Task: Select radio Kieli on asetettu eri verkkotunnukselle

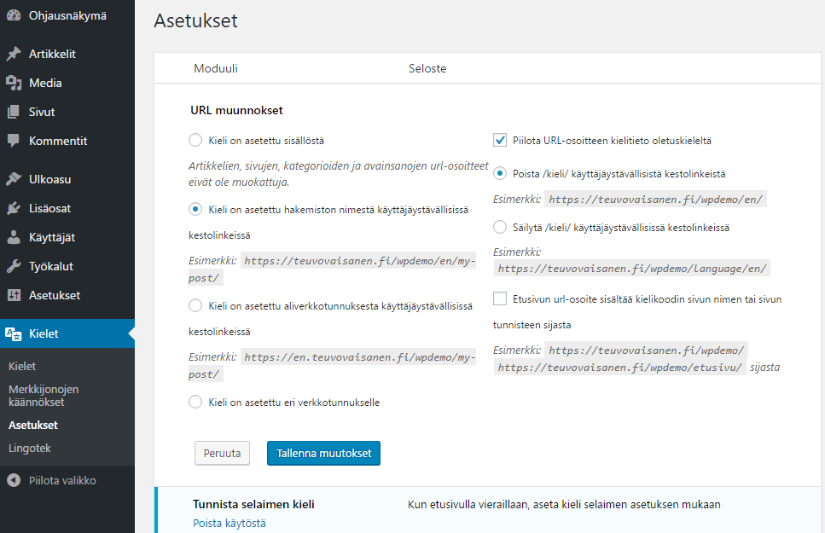Action: pos(195,402)
